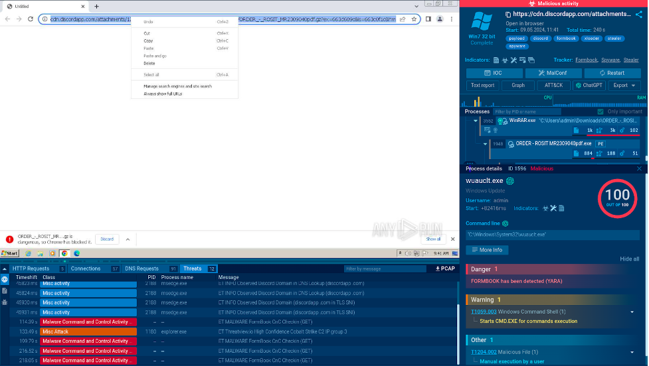Click the More Info button

[x=487, y=251]
